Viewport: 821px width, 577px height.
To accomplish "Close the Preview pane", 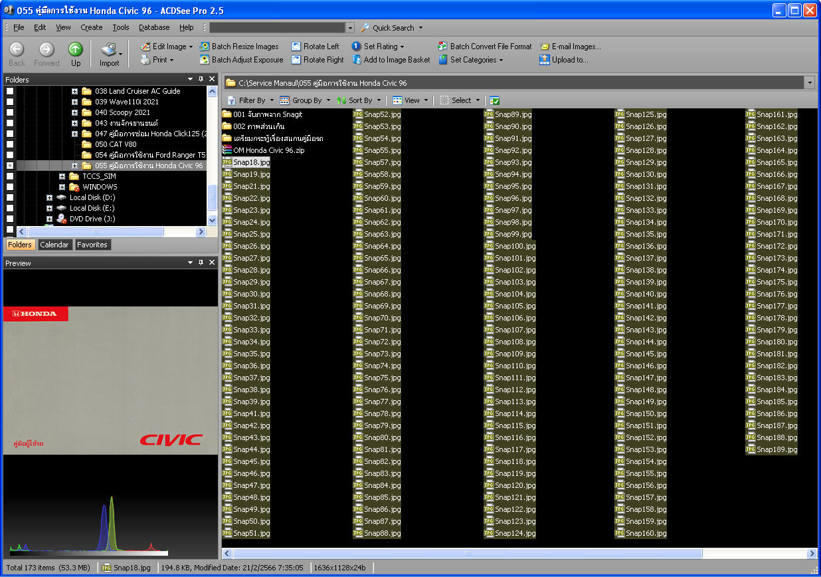I will pyautogui.click(x=212, y=263).
